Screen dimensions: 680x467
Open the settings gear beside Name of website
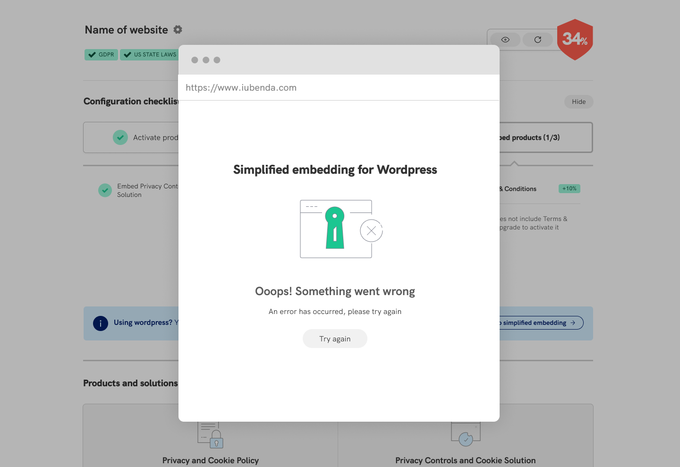click(178, 29)
